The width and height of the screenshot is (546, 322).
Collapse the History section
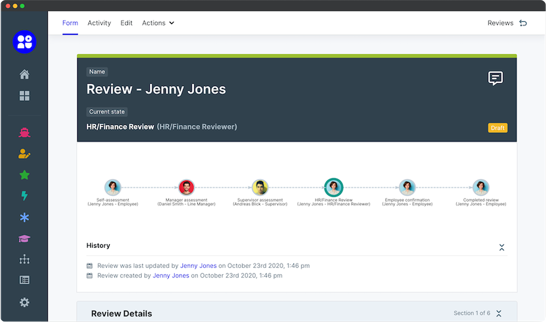pyautogui.click(x=502, y=247)
